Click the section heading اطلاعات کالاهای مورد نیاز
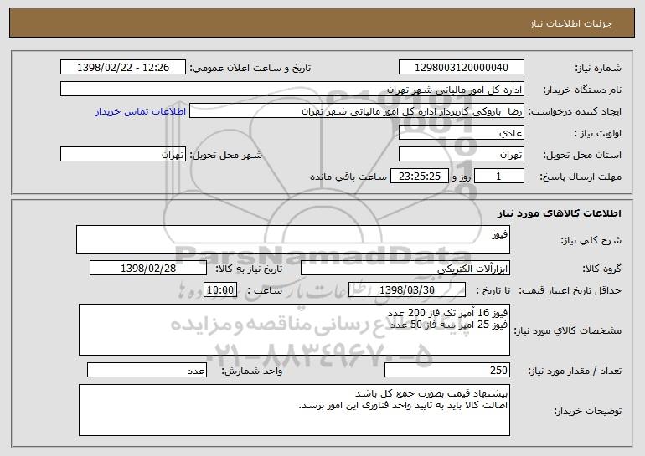The width and height of the screenshot is (645, 456). click(559, 213)
